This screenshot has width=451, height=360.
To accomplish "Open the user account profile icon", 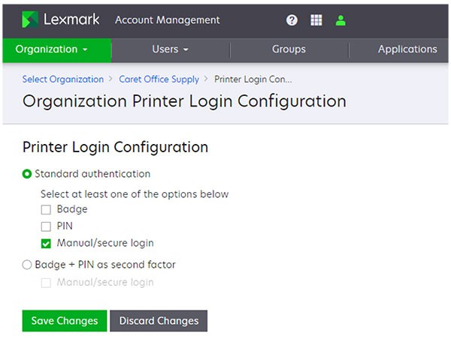I will coord(341,20).
